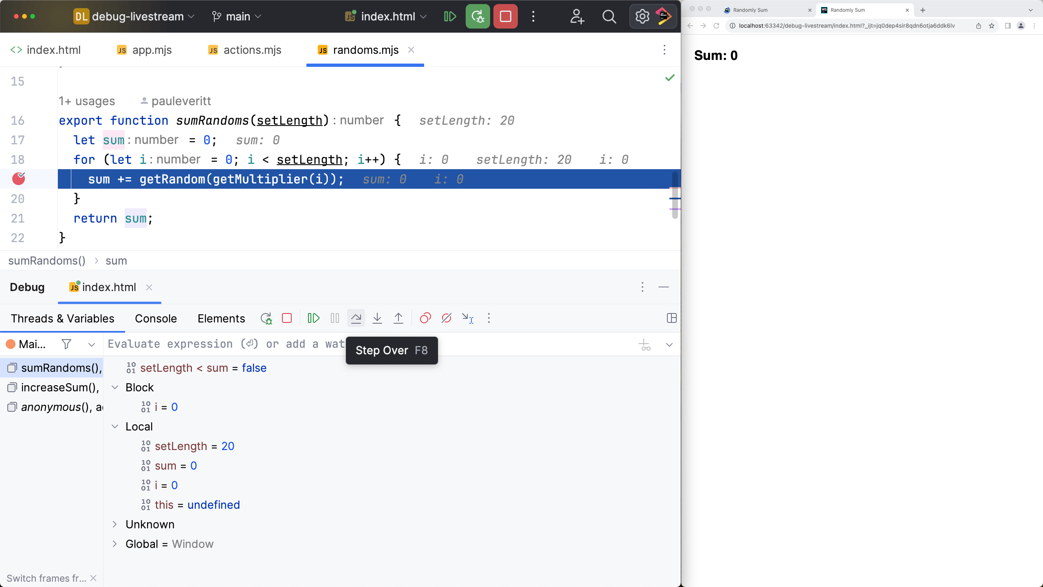This screenshot has height=587, width=1043.
Task: Open Search Everywhere magnifier icon
Action: [x=609, y=16]
